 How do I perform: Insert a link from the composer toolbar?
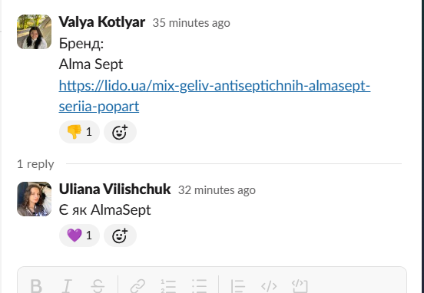click(x=137, y=285)
